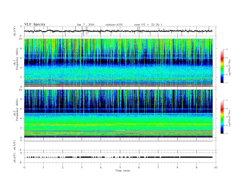Click the "Time (min)" axis title
This screenshot has height=188, width=243.
click(123, 170)
